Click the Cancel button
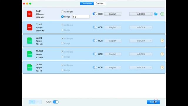188x106 pixels. click(x=153, y=102)
